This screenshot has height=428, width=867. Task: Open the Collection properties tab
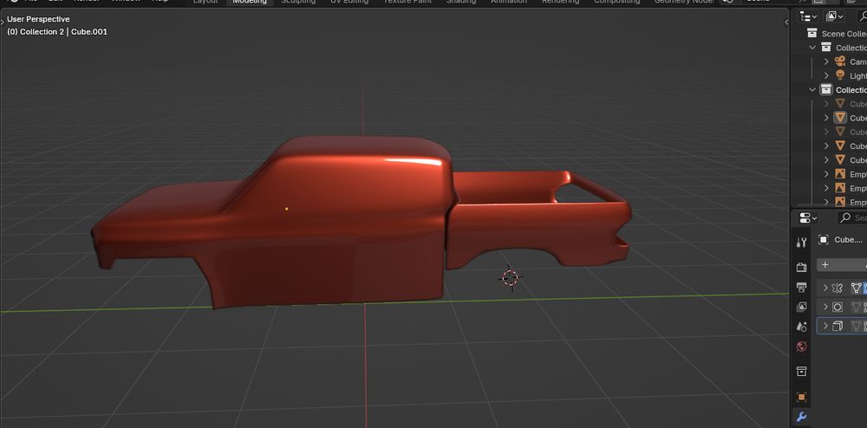pos(801,371)
